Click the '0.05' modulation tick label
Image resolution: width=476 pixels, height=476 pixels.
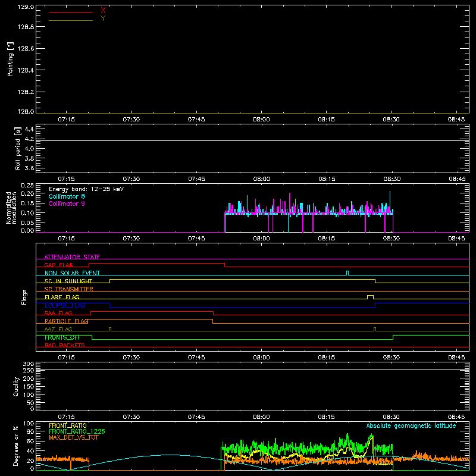point(27,223)
